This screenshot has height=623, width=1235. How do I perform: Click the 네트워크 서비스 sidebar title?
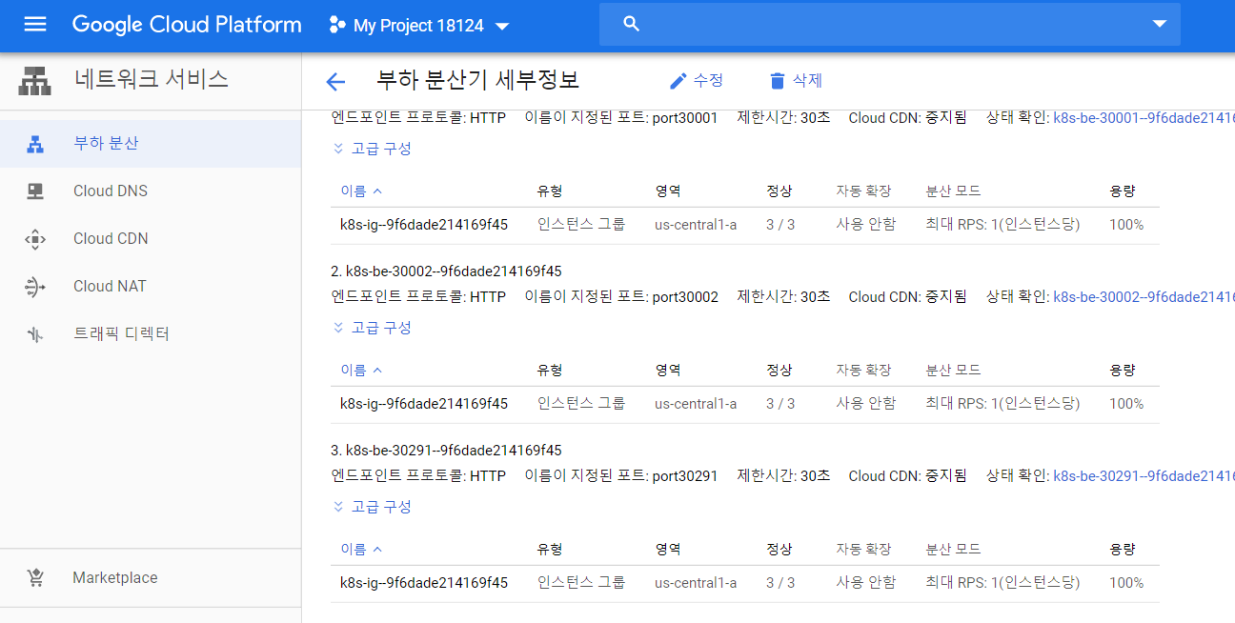152,79
